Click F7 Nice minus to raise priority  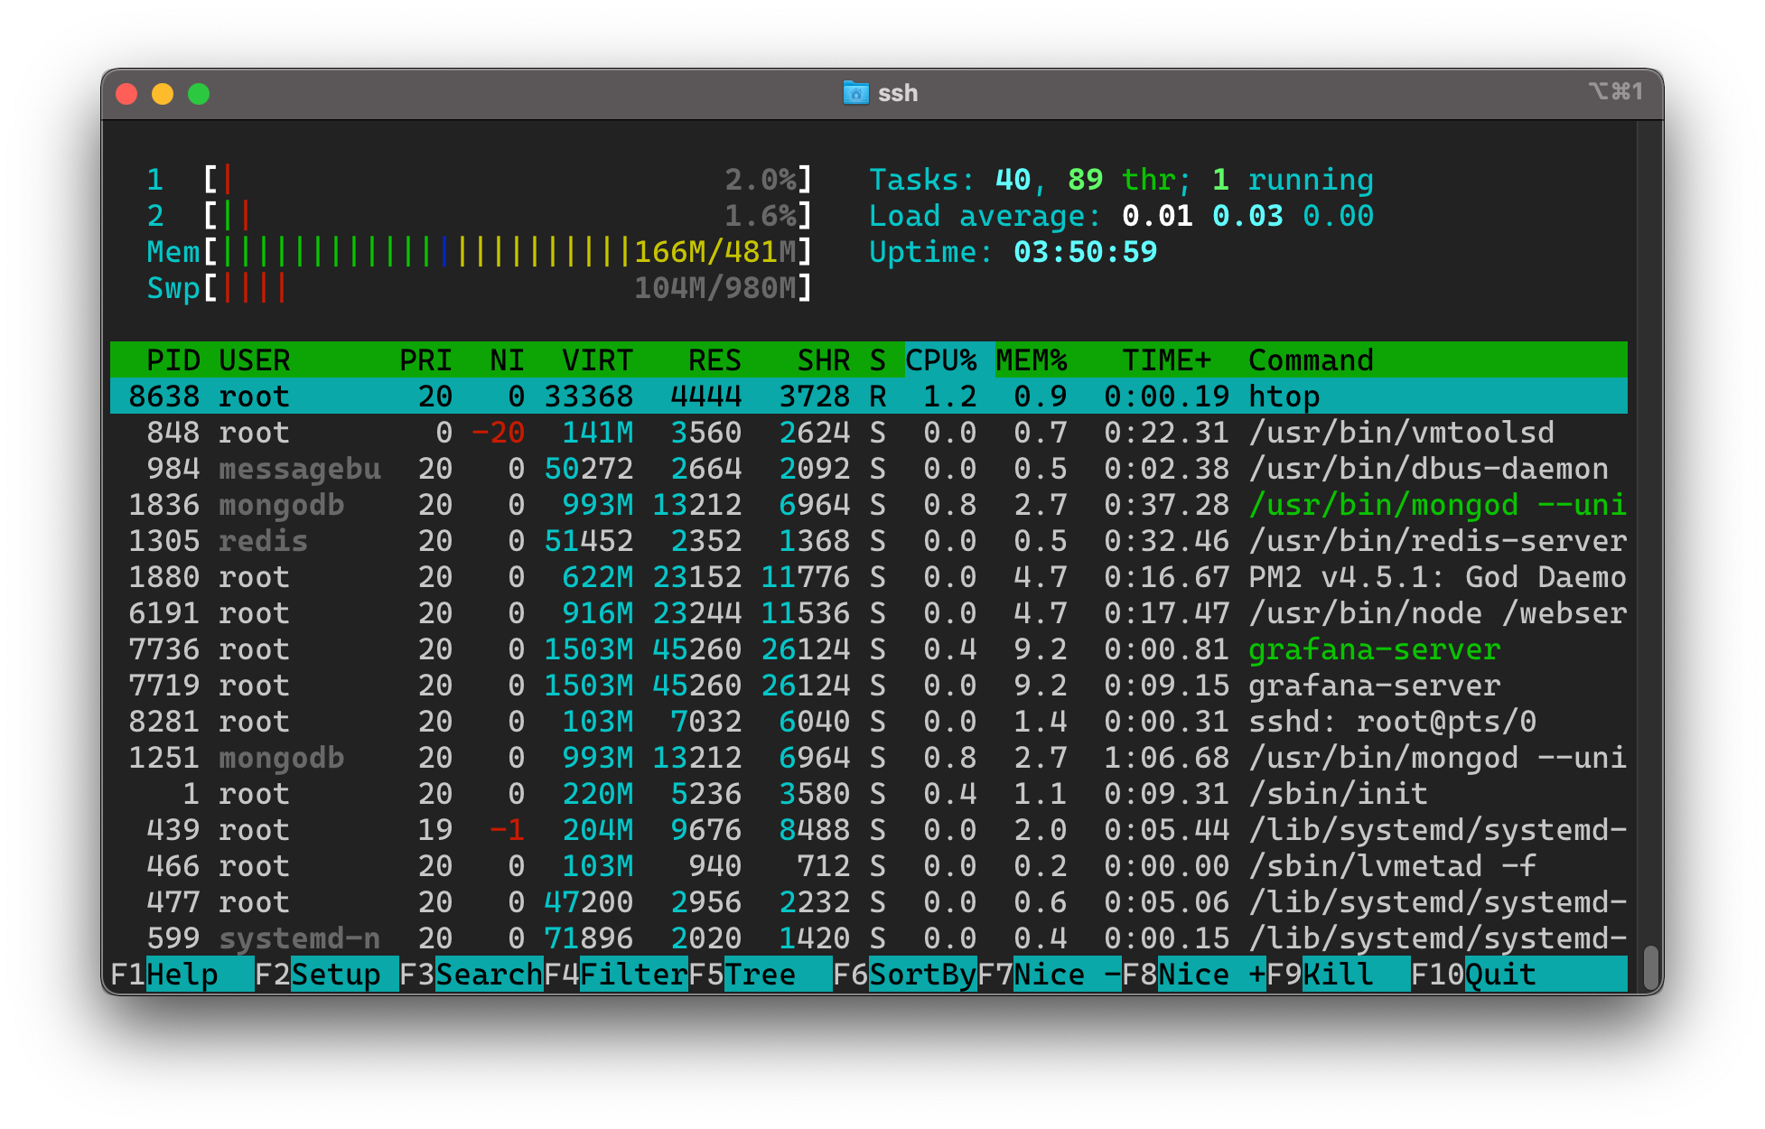1049,975
